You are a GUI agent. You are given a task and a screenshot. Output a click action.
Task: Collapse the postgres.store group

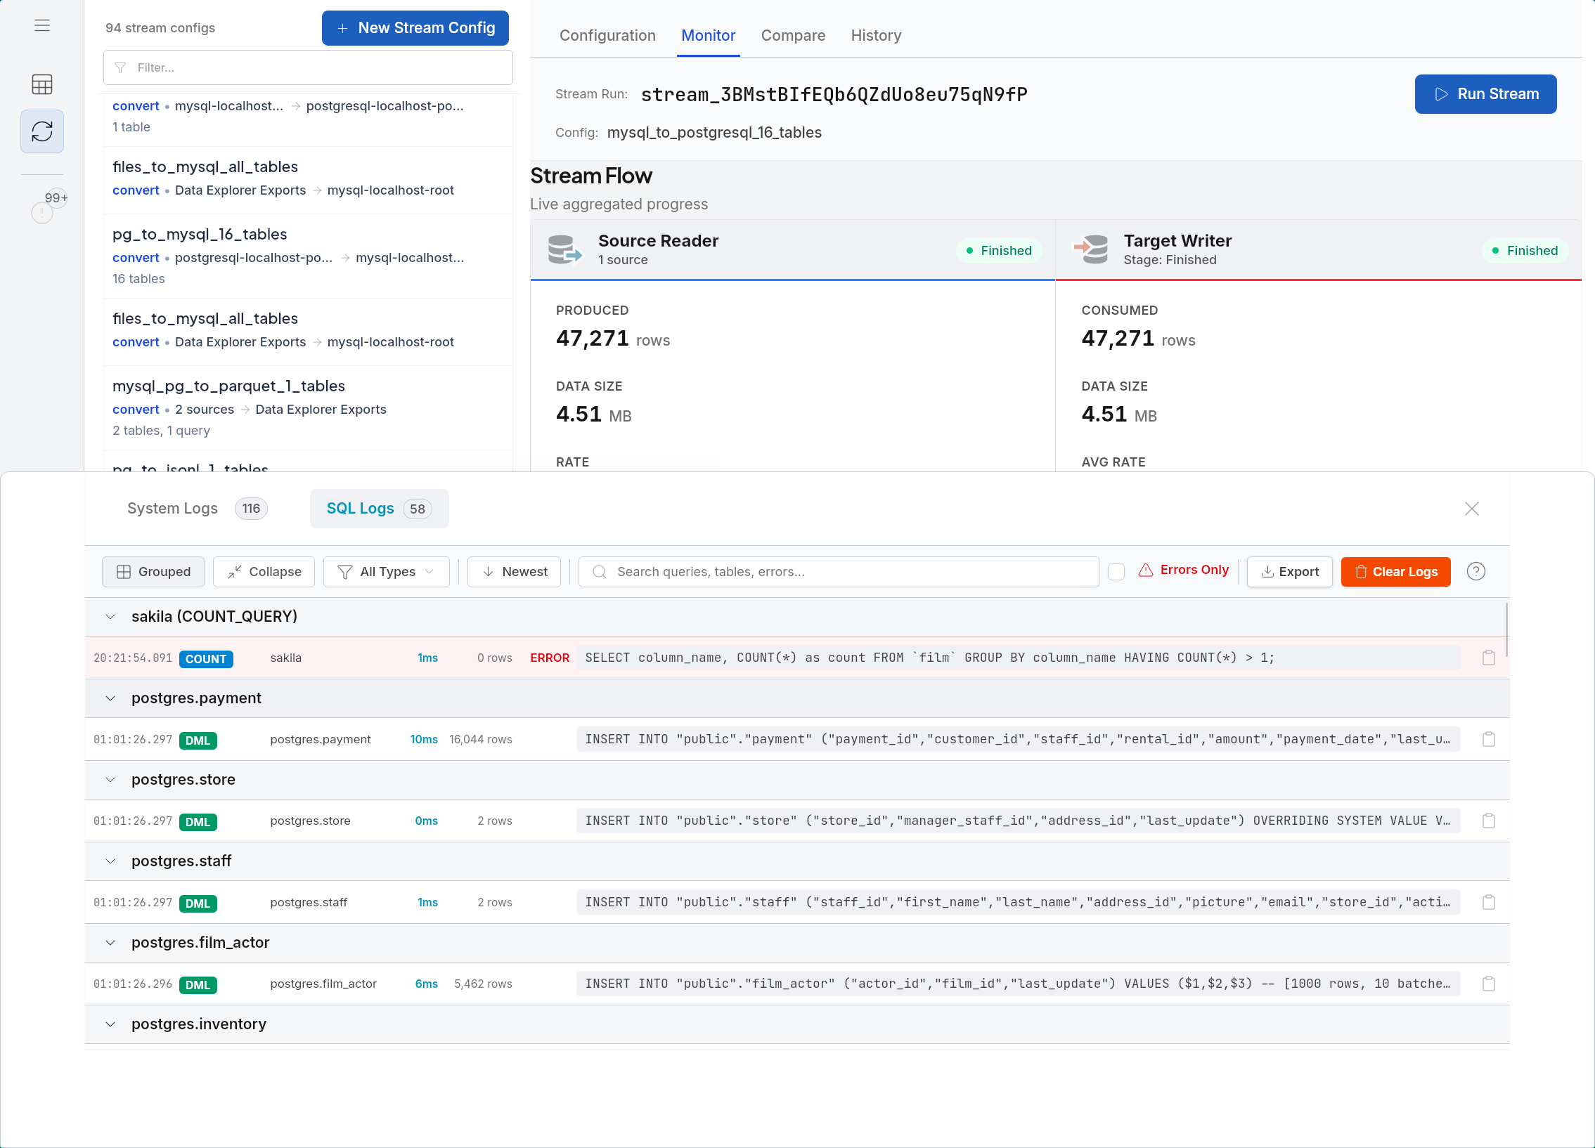[x=110, y=780]
